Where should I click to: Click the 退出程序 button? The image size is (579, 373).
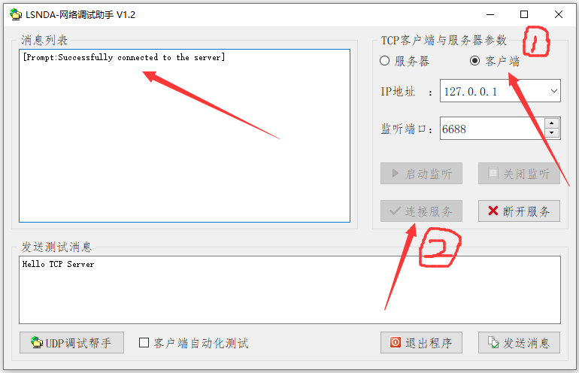coord(421,342)
